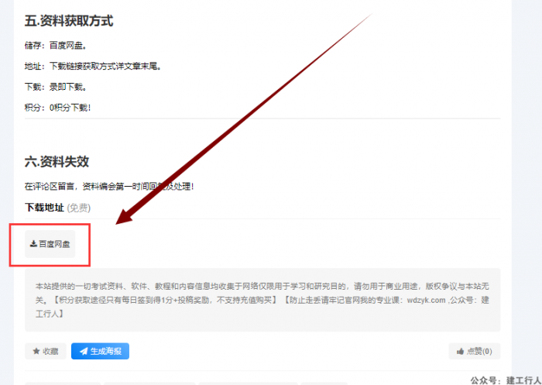Click the (免费) label
542x385 pixels.
click(79, 208)
